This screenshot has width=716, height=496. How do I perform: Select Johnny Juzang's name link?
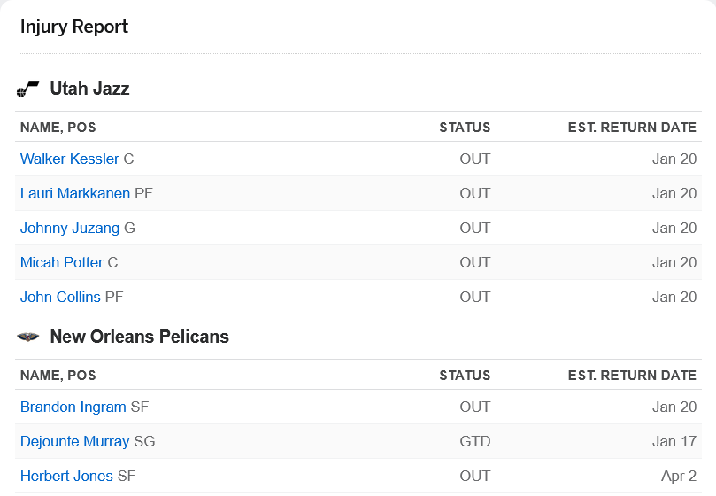[x=69, y=228]
